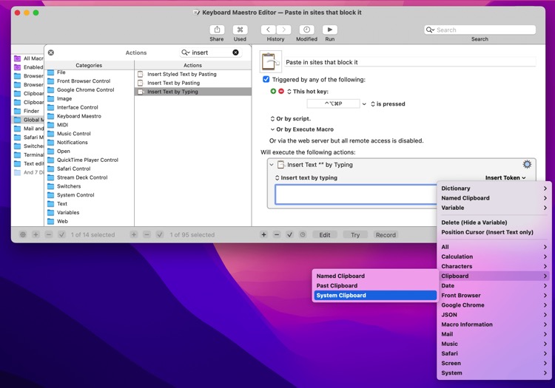Go forward in History
The image size is (555, 388).
coord(283,30)
